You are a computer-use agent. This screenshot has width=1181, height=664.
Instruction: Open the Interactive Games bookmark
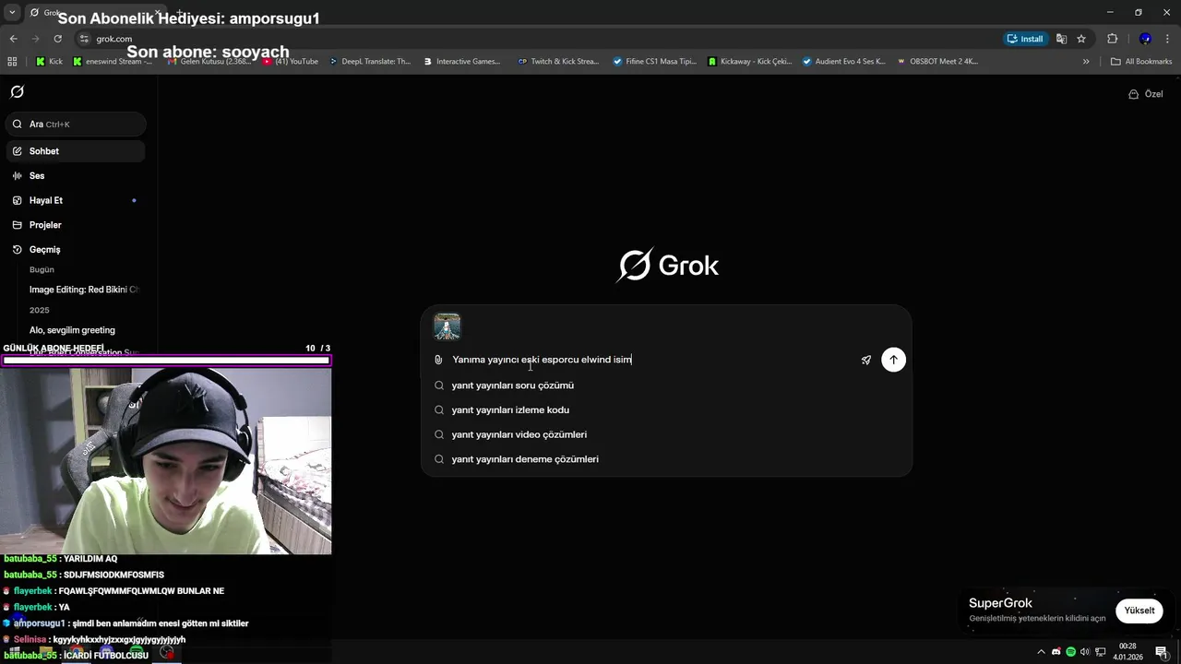[462, 62]
